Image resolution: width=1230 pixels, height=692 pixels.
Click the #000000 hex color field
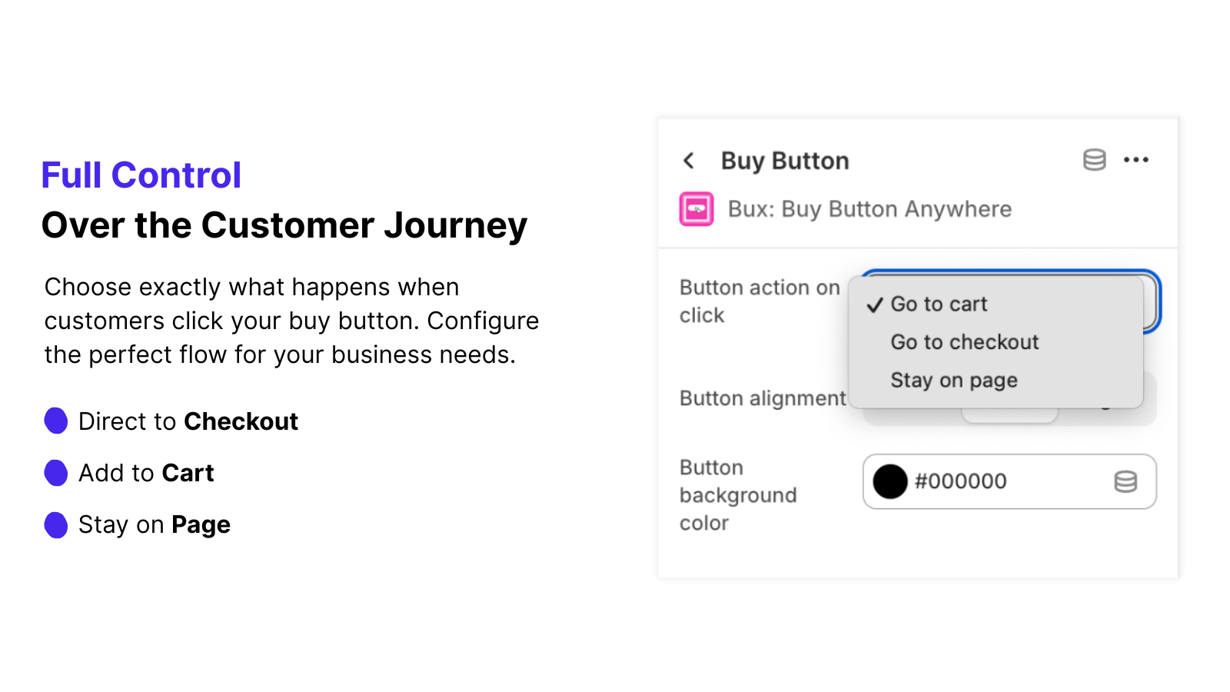click(x=1009, y=481)
